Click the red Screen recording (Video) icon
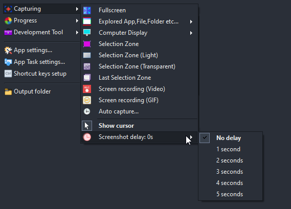Viewport: 291px width, 209px height. coord(87,89)
